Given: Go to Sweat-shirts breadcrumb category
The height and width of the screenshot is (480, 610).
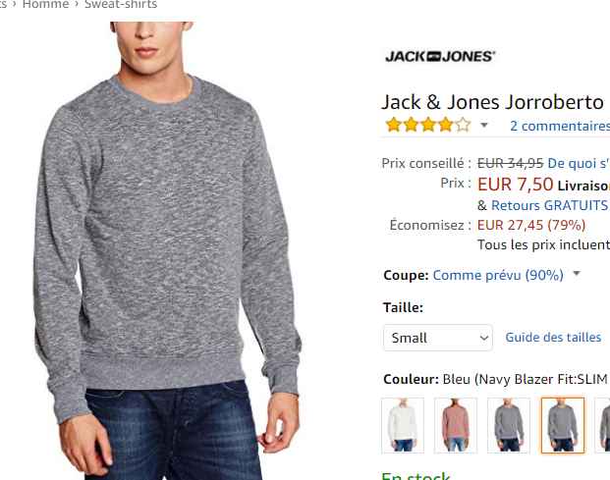Looking at the screenshot, I should coord(121,4).
